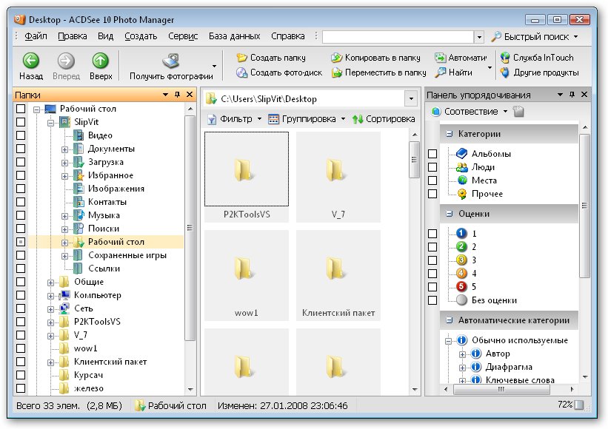
Task: Open the База данных menu
Action: point(234,36)
